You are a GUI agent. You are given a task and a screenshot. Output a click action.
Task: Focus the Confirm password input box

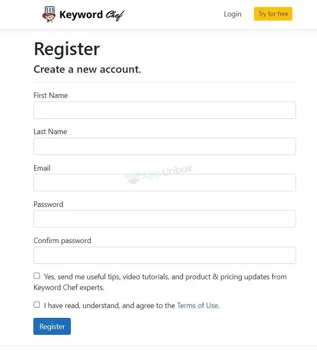click(165, 255)
